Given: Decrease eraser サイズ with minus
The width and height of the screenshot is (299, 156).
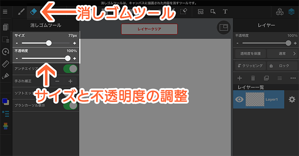Looking at the screenshot, I should [17, 43].
